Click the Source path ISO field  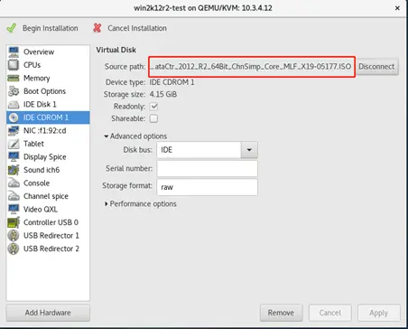coord(252,67)
